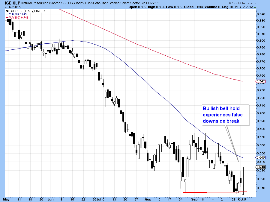270x202 pixels.
Task: Click the 'IGE:XLP (Daily) 0.634' legend label
Action: [x=27, y=11]
